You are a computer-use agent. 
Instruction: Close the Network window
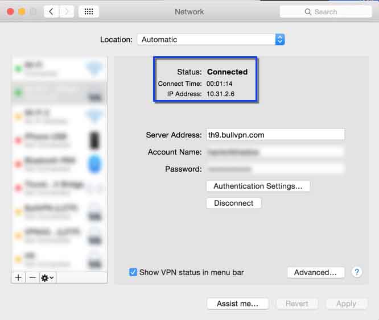(10, 11)
